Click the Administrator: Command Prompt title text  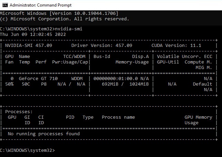pos(40,5)
